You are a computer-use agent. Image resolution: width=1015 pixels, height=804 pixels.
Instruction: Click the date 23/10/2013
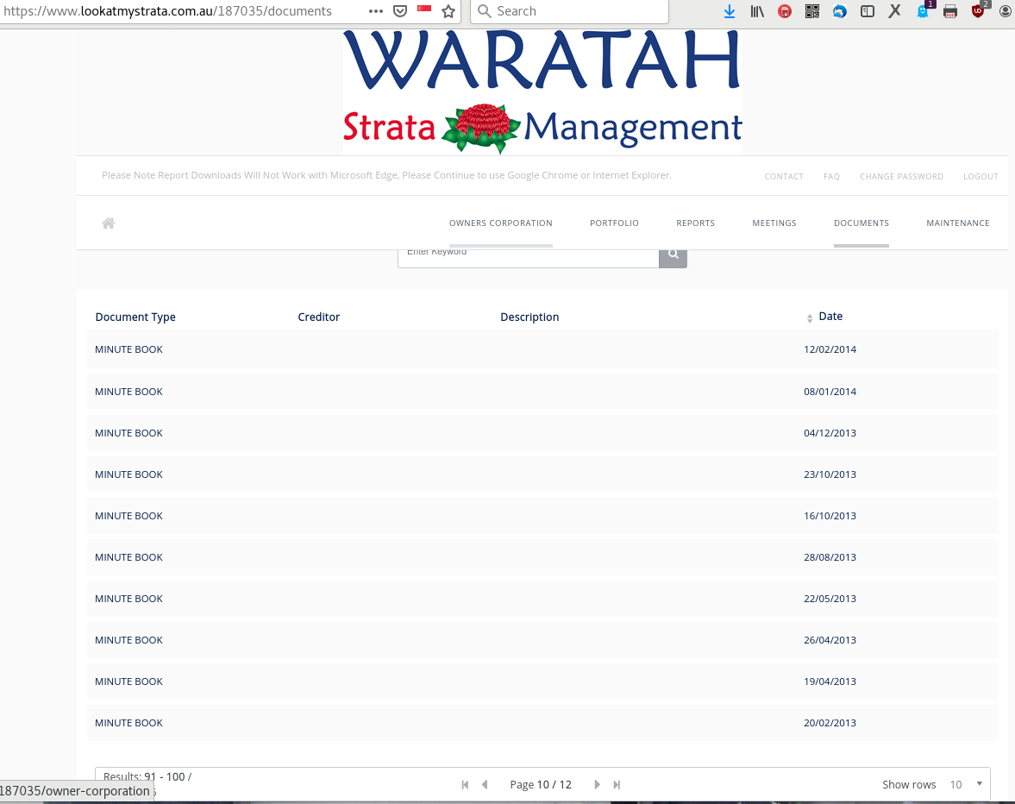pyautogui.click(x=830, y=474)
